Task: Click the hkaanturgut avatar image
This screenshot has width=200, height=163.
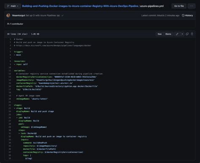Action: (8, 16)
